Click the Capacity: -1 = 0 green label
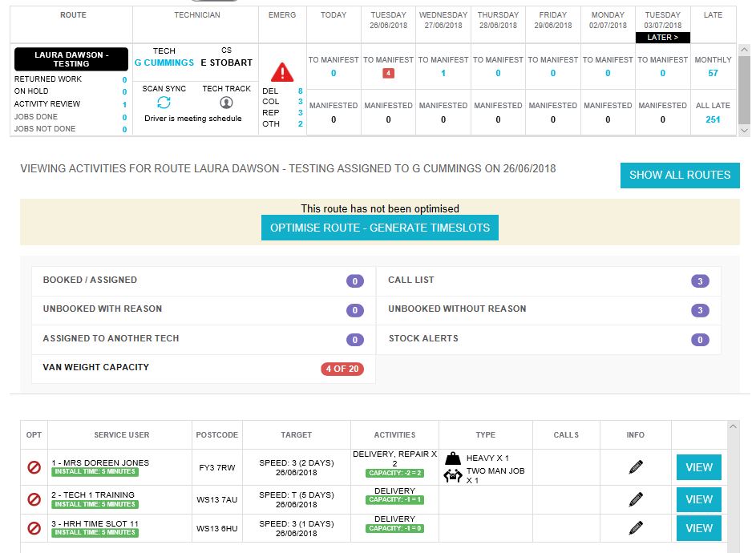 point(395,528)
